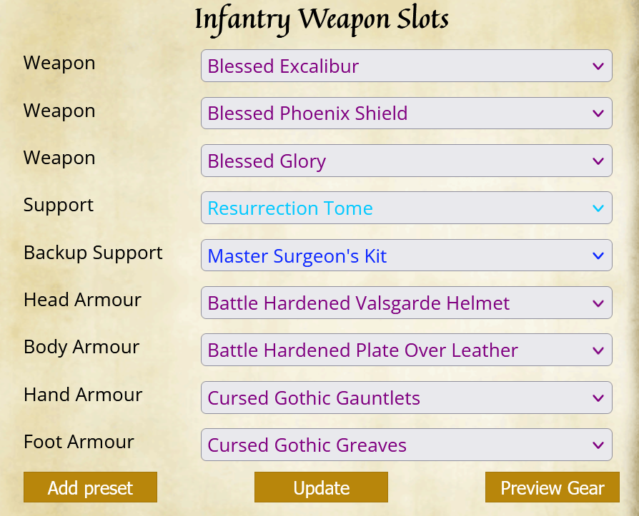This screenshot has width=639, height=516.
Task: Click the chevron on Cursed Gothic Gauntlets
Action: [598, 398]
